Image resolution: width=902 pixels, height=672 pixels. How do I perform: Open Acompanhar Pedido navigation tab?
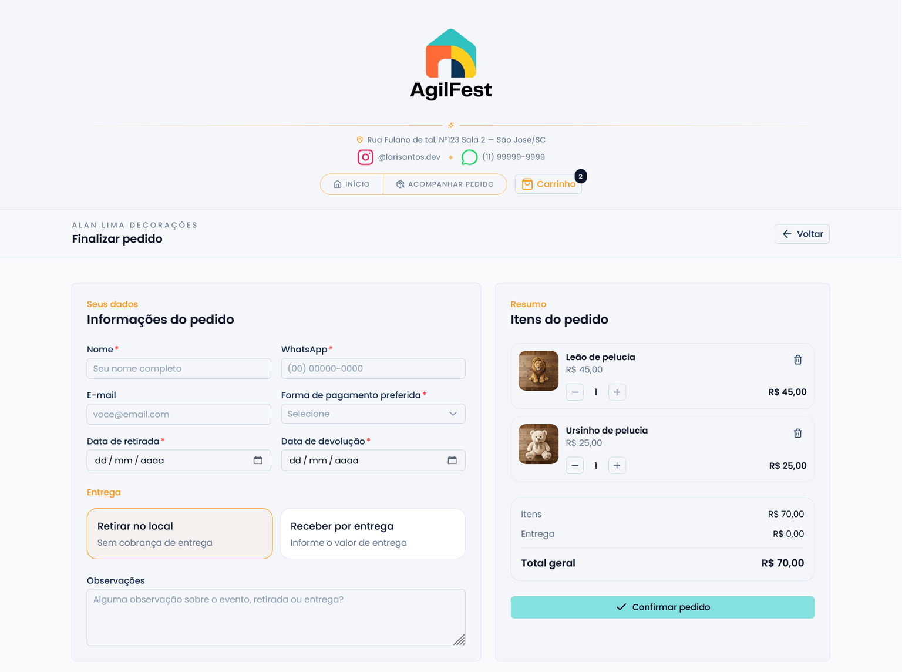[445, 184]
